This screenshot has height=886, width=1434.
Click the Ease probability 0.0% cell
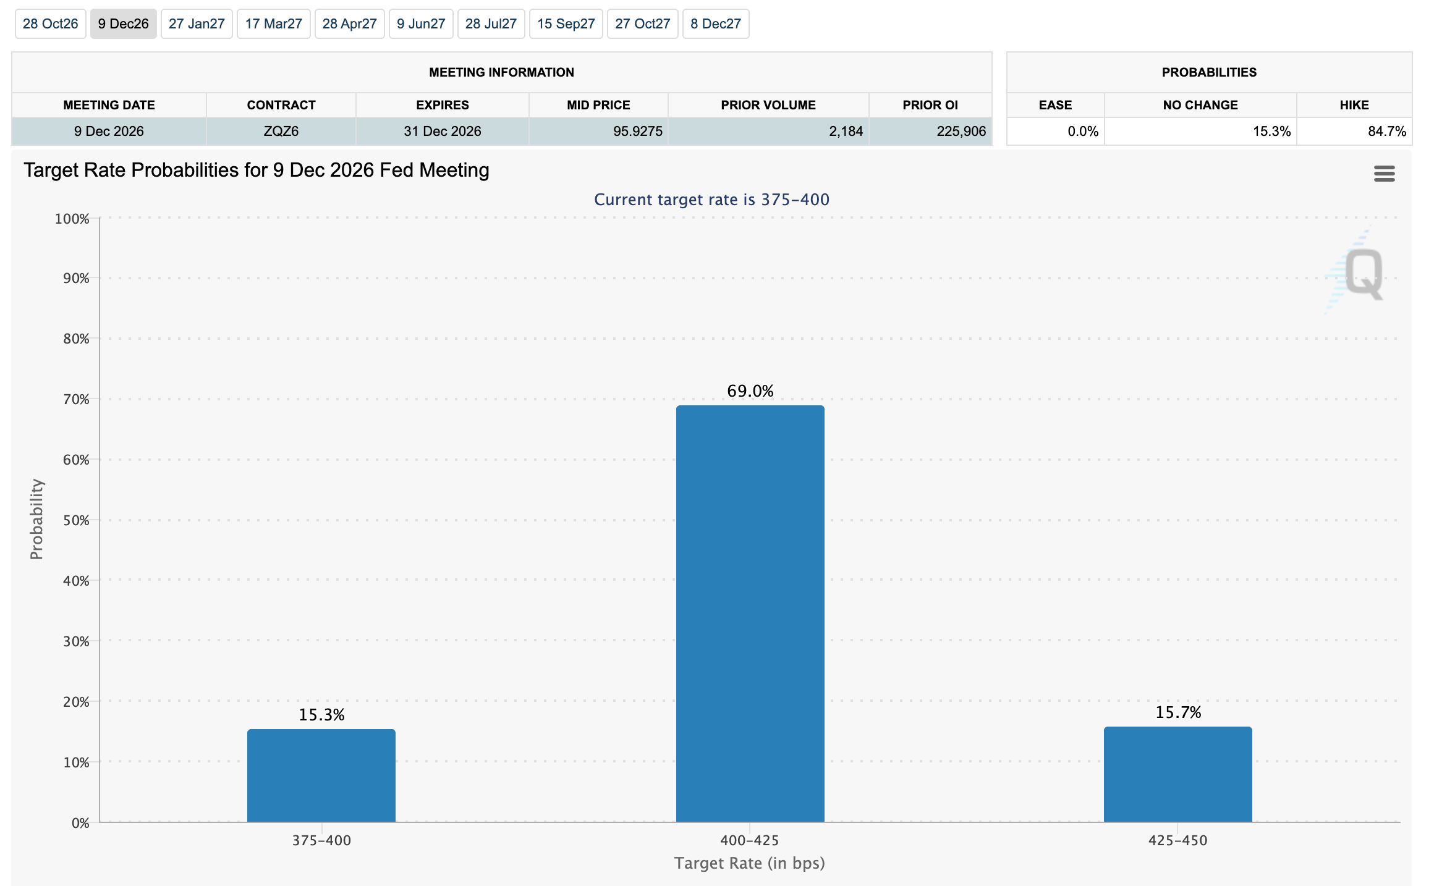pyautogui.click(x=1056, y=132)
